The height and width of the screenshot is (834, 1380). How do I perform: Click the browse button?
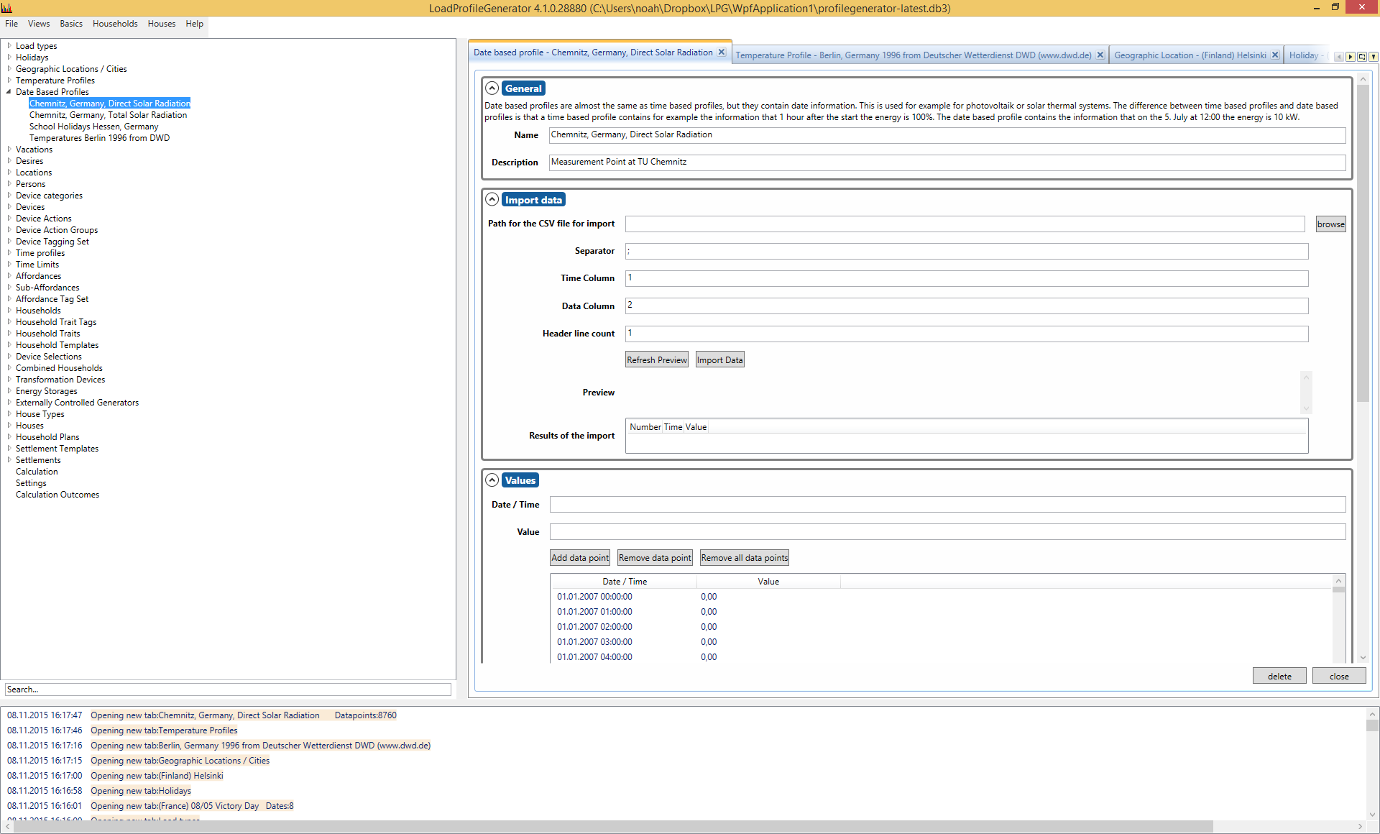1330,224
